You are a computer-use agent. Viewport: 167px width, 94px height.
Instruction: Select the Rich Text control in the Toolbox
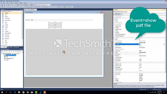(x=7, y=37)
